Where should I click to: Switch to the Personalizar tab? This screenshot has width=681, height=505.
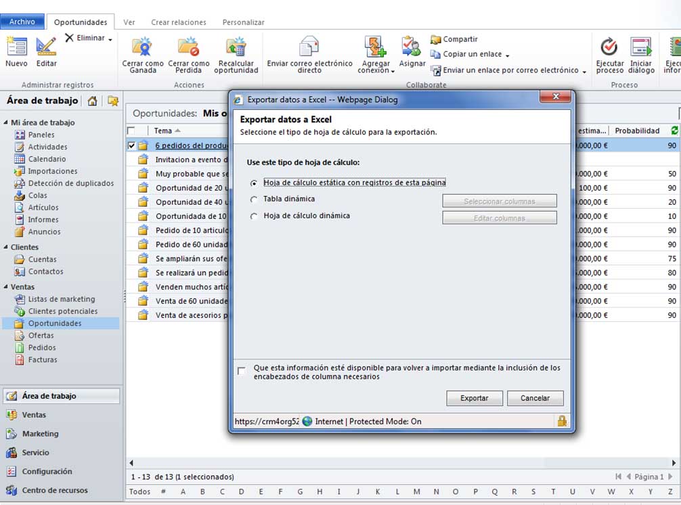click(x=243, y=22)
